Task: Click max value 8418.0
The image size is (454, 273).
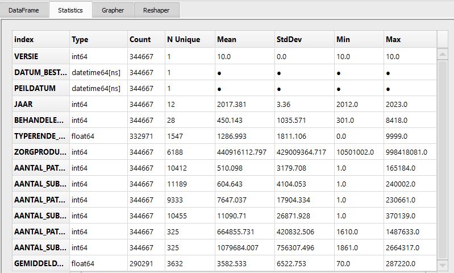Action: (x=397, y=120)
